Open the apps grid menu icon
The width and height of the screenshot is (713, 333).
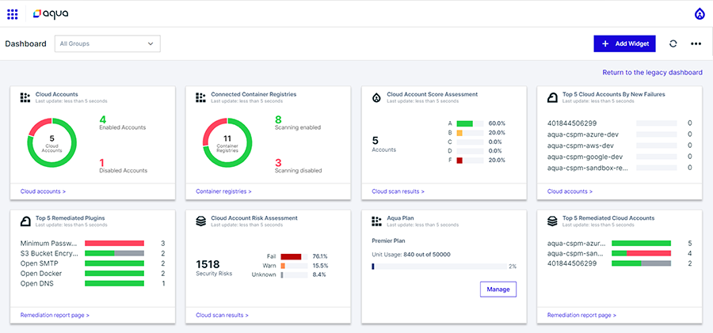12,14
